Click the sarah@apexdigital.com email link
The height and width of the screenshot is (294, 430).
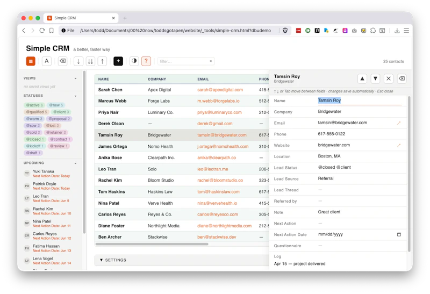[220, 90]
